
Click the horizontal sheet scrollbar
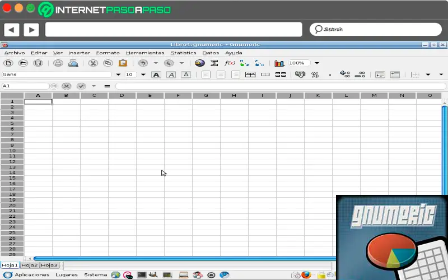point(184,259)
